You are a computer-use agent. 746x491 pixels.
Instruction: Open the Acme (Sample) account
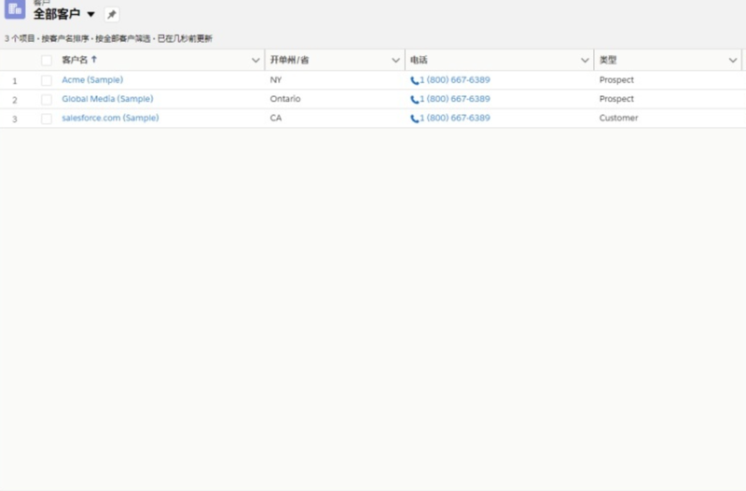point(92,79)
